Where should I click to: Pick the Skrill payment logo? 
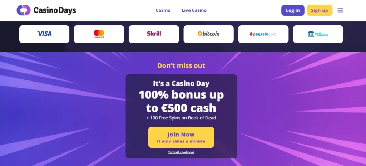coord(154,34)
